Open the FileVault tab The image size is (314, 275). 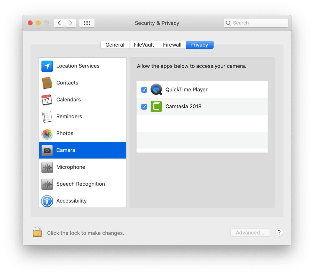click(x=144, y=45)
